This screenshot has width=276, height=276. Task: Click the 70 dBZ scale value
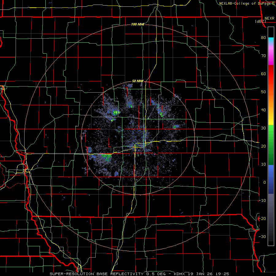[x=263, y=56]
